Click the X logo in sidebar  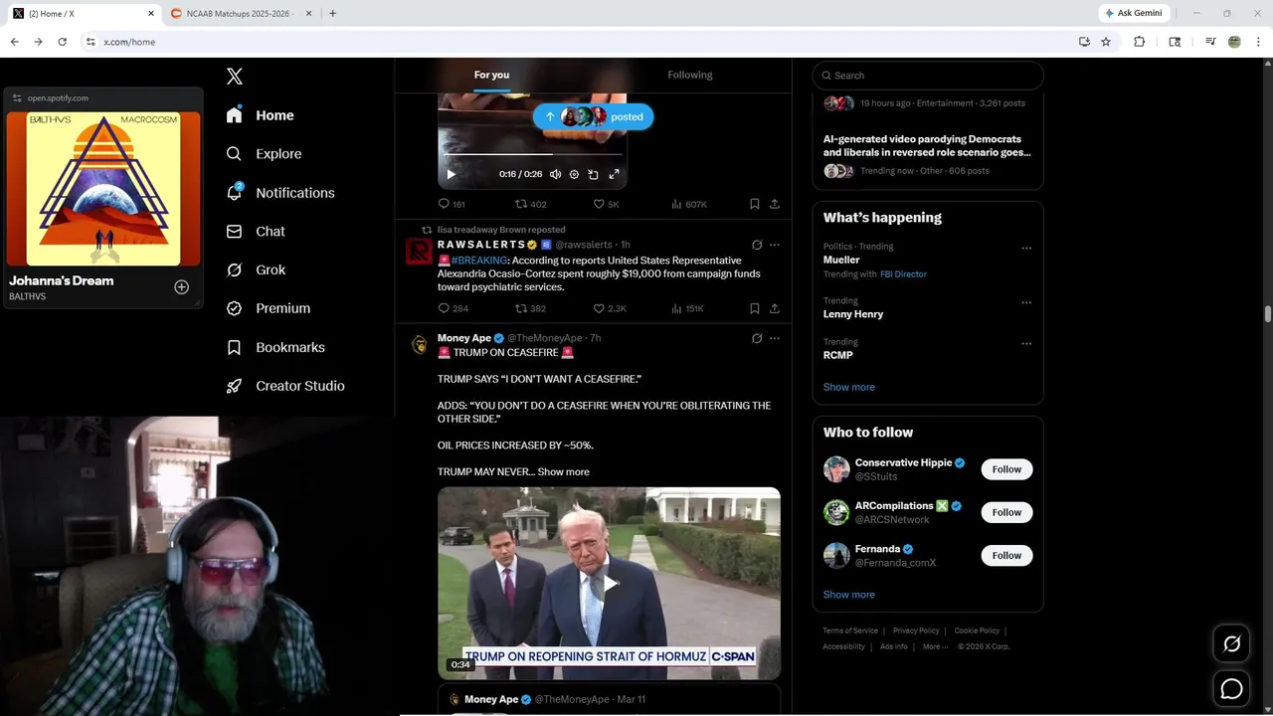click(235, 77)
